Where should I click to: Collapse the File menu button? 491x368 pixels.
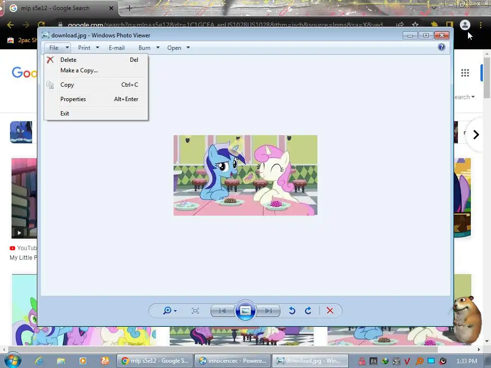click(58, 48)
